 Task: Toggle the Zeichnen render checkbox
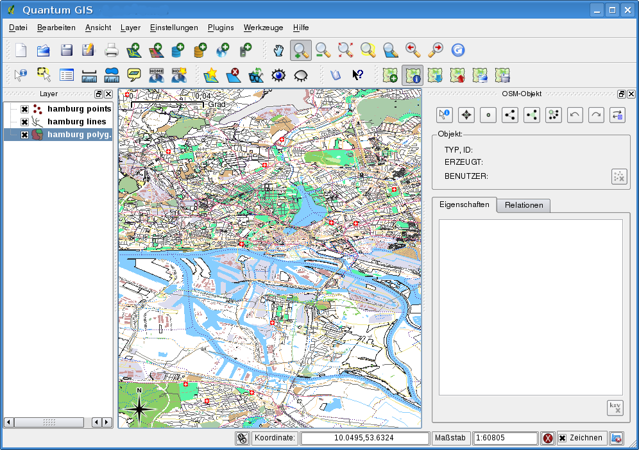click(563, 438)
